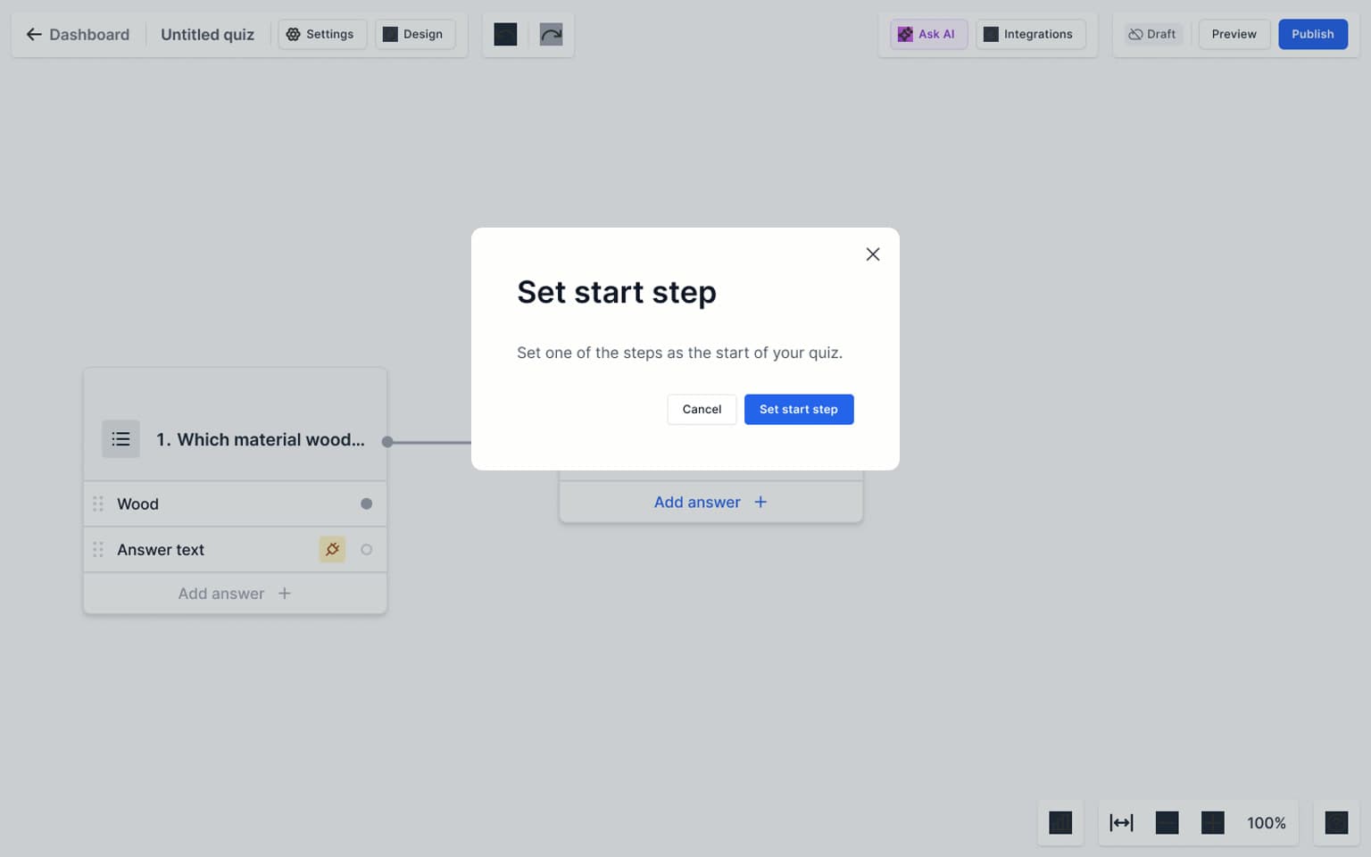This screenshot has width=1371, height=857.
Task: Add answer to question 1 card
Action: coord(235,594)
